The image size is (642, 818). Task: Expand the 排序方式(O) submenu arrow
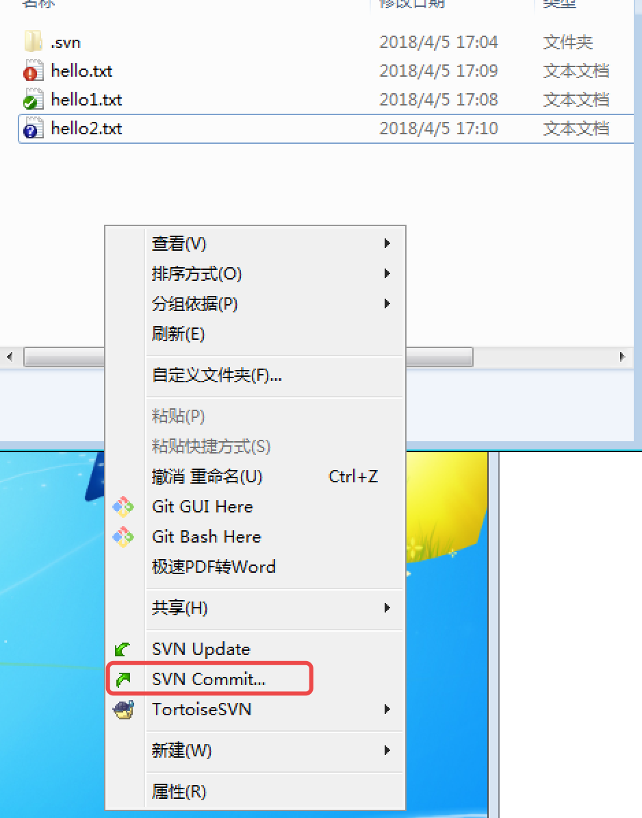[x=387, y=273]
